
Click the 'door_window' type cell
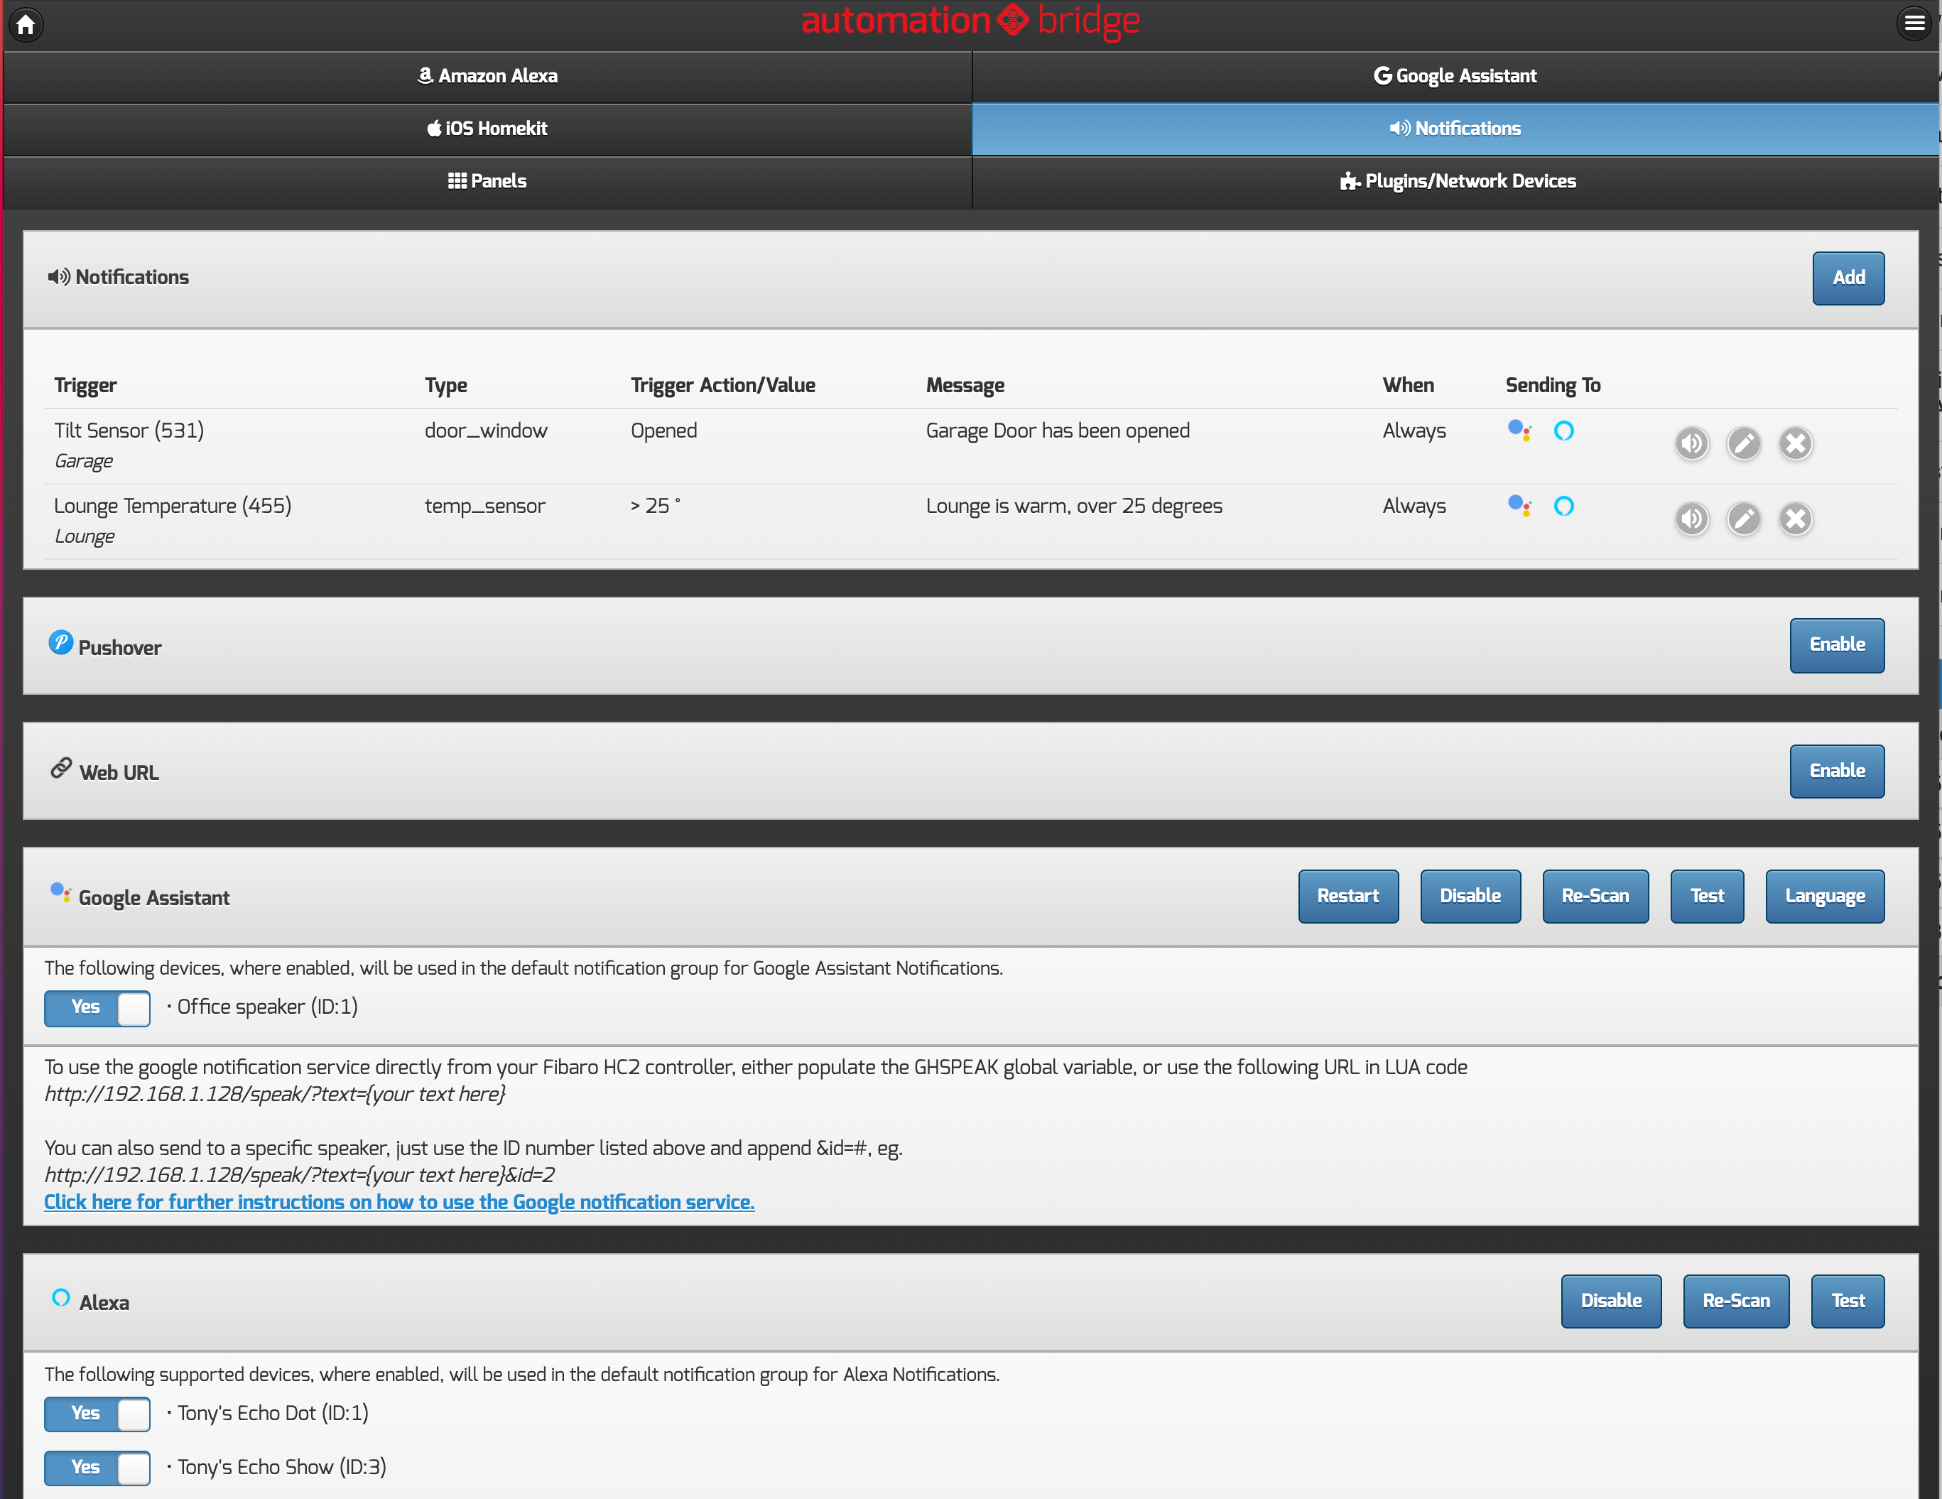(486, 431)
